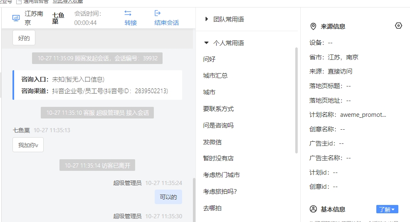Click 超级管理员 sender label at 11:35:24
Screen dimensions: 410x222
click(127, 183)
